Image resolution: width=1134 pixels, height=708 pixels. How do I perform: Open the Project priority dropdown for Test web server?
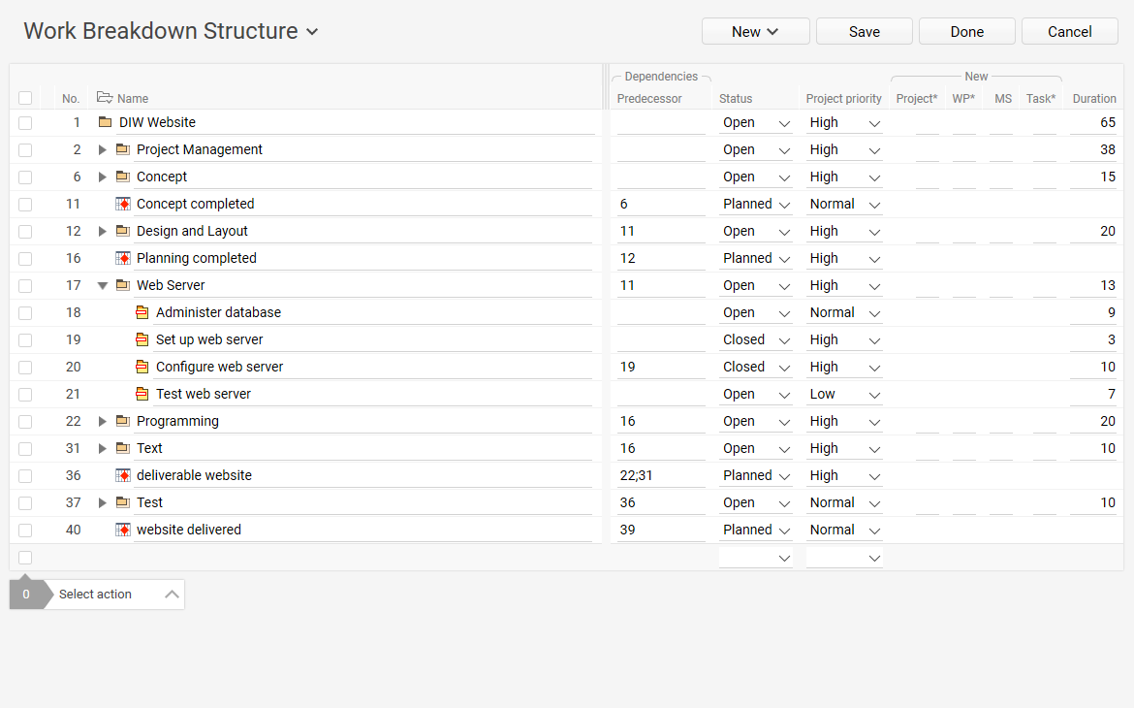[873, 394]
